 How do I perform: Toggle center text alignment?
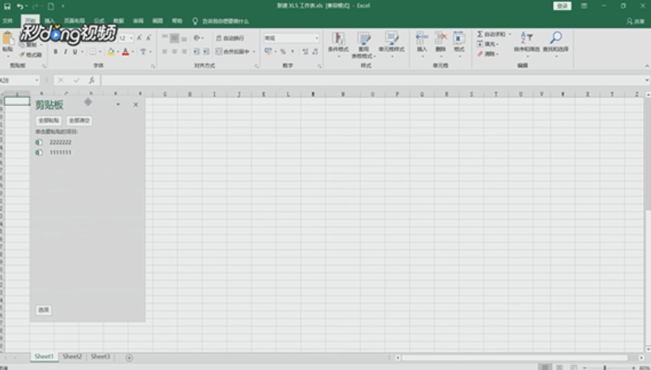point(174,52)
